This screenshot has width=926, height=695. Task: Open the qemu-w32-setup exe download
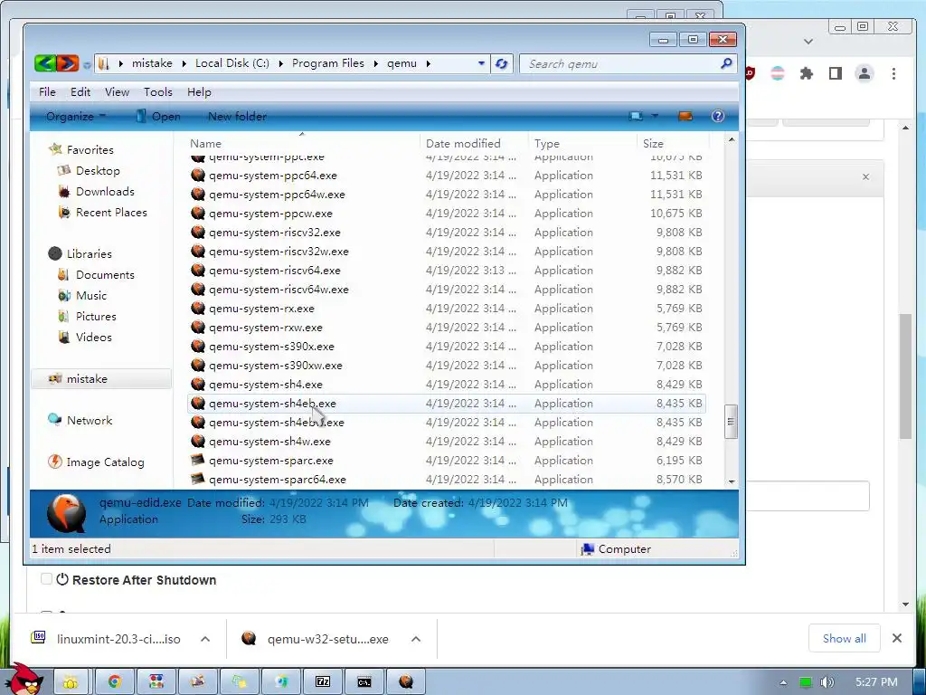tap(327, 639)
